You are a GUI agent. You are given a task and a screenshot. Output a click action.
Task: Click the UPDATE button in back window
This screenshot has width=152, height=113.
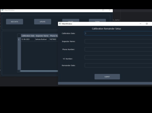pos(43,22)
